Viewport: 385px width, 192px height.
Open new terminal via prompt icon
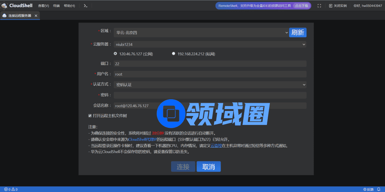click(x=86, y=6)
